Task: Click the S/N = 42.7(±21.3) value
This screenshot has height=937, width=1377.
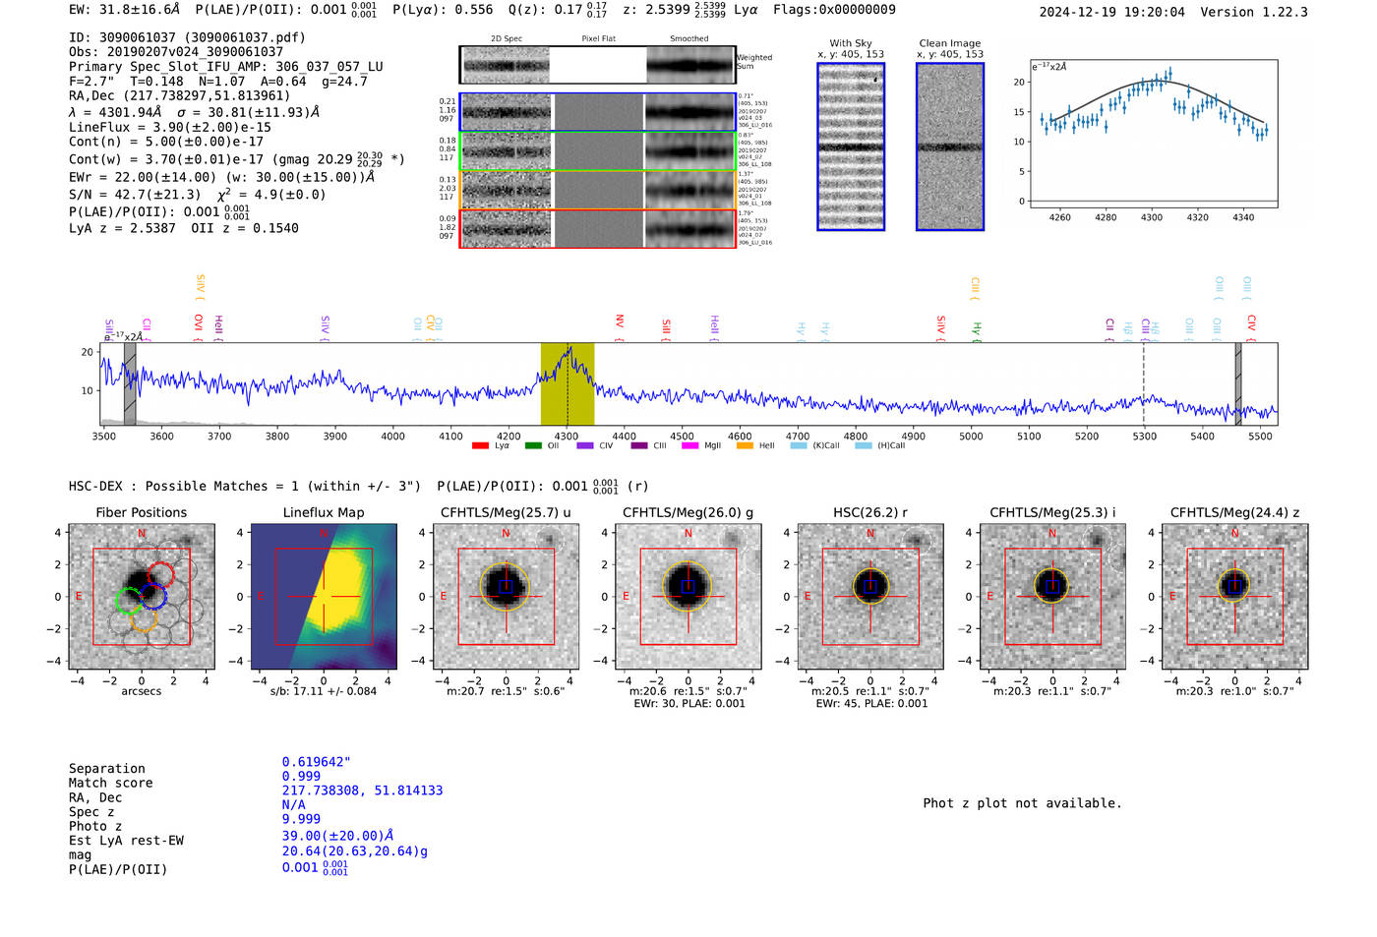Action: point(135,195)
